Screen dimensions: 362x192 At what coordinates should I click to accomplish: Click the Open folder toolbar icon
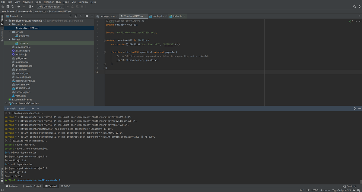3,6
